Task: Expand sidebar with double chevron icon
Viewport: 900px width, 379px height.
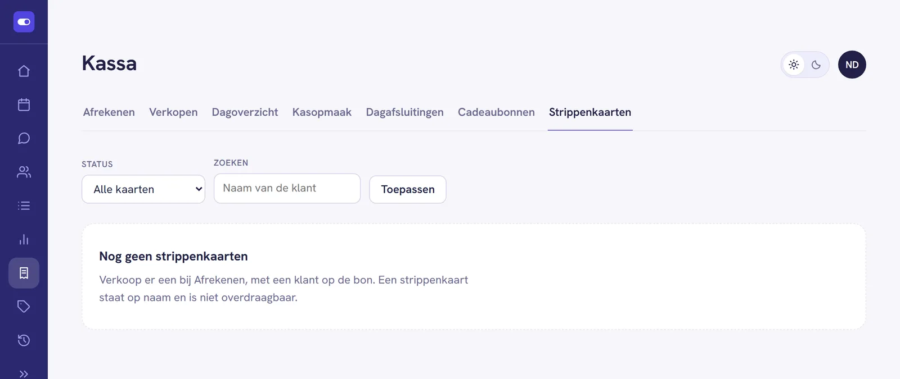Action: coord(24,374)
